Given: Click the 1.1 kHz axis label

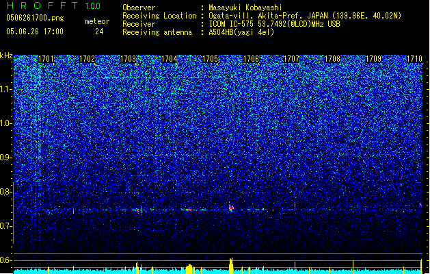Looking at the screenshot, I should (x=6, y=89).
